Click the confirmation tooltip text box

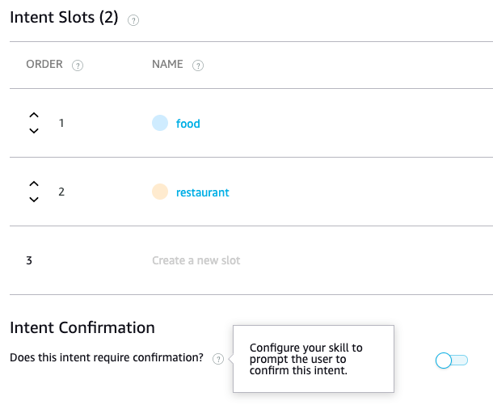[x=313, y=359]
